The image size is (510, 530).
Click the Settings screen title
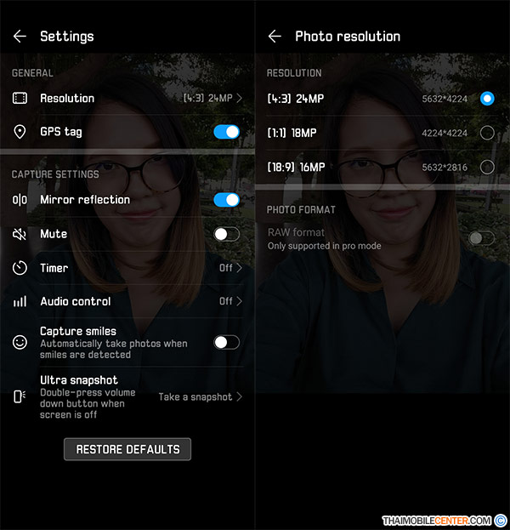(67, 37)
